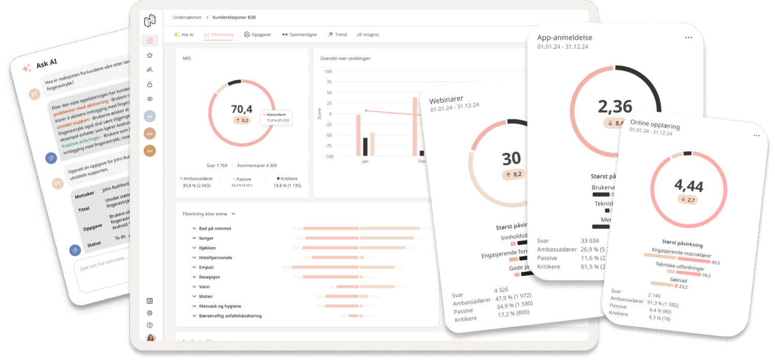Expand the Bad på rommet topic row

[x=194, y=228]
